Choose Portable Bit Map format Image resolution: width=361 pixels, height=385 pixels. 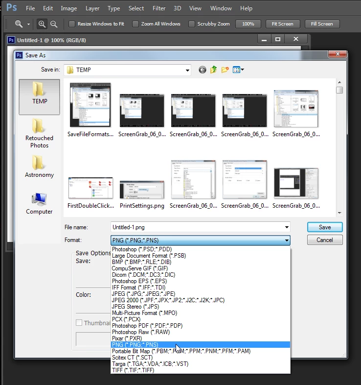(201, 351)
